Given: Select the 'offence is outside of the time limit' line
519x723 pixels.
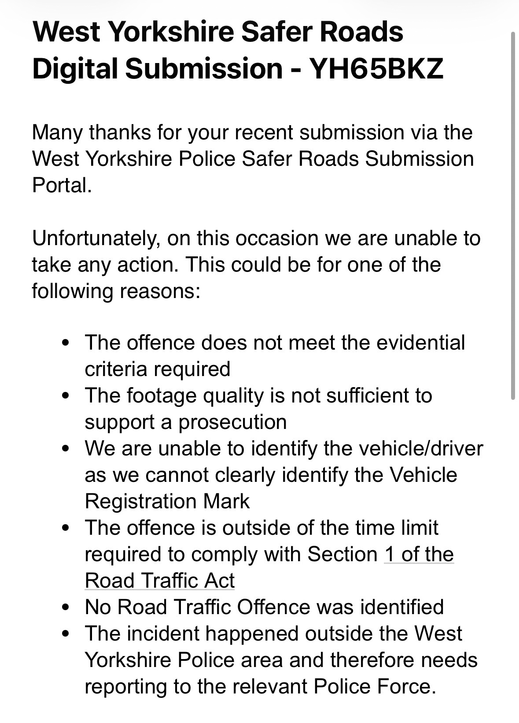Looking at the screenshot, I should point(261,528).
